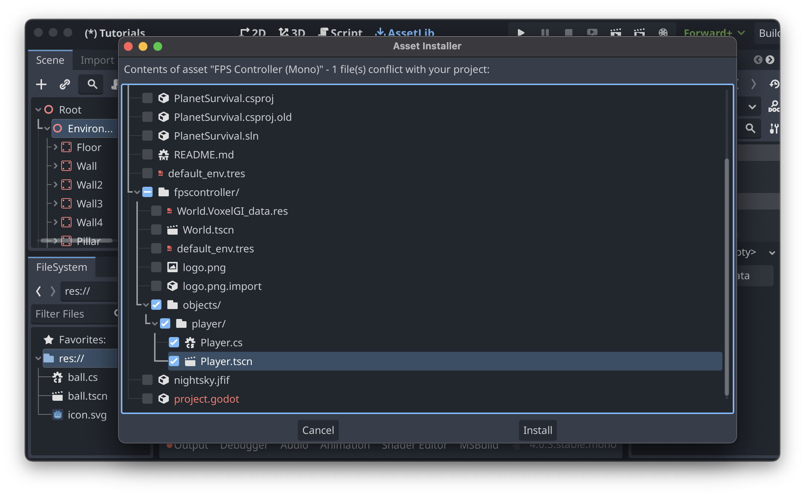Uncheck the objects/ folder checkbox
This screenshot has height=498, width=805.
point(156,305)
